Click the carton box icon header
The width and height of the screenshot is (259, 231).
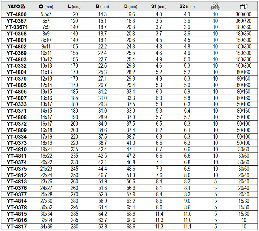pos(243,6)
